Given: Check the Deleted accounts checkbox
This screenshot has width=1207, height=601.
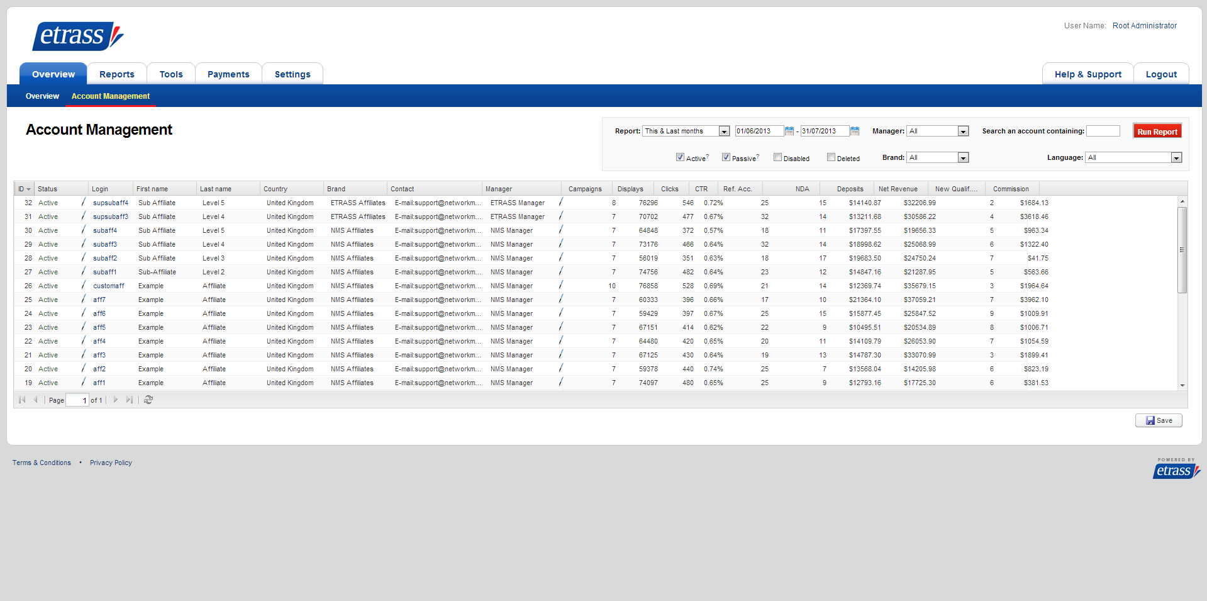Looking at the screenshot, I should [831, 157].
